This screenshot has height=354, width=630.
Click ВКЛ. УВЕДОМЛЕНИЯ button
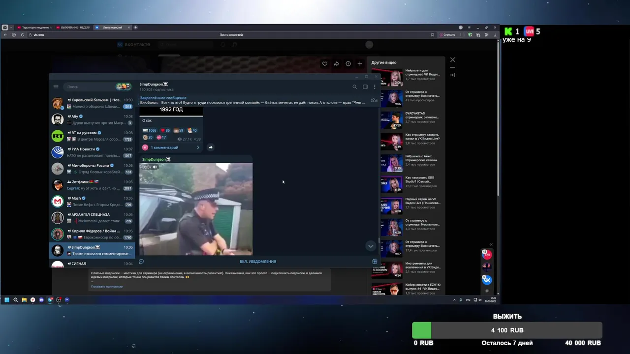click(257, 262)
